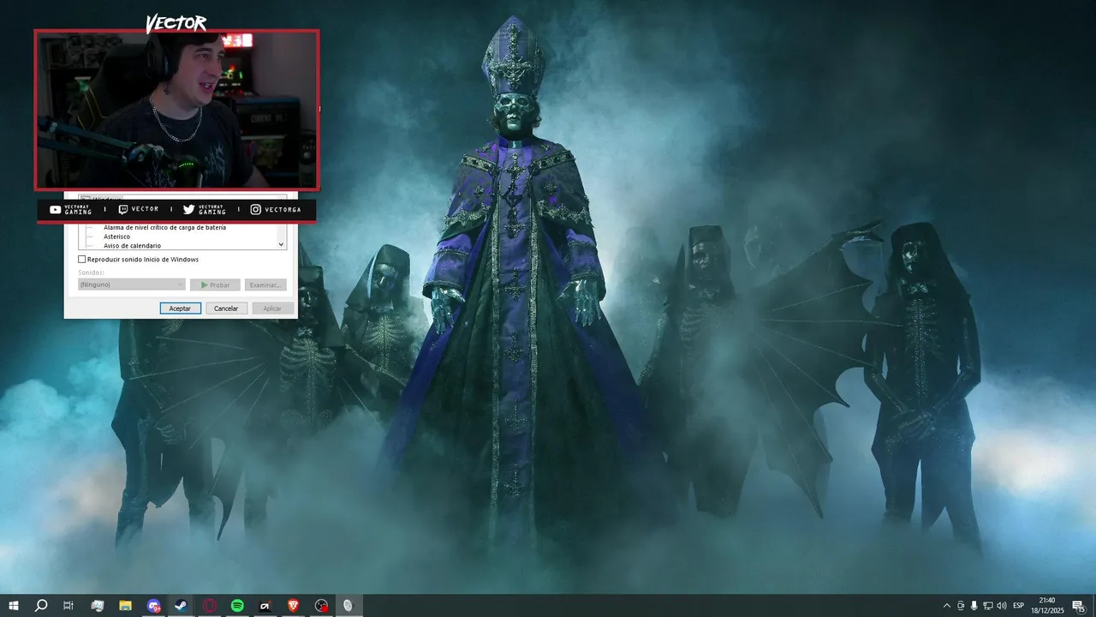1096x617 pixels.
Task: Check Reproducir sonido Inicio de Windows
Action: [x=82, y=259]
